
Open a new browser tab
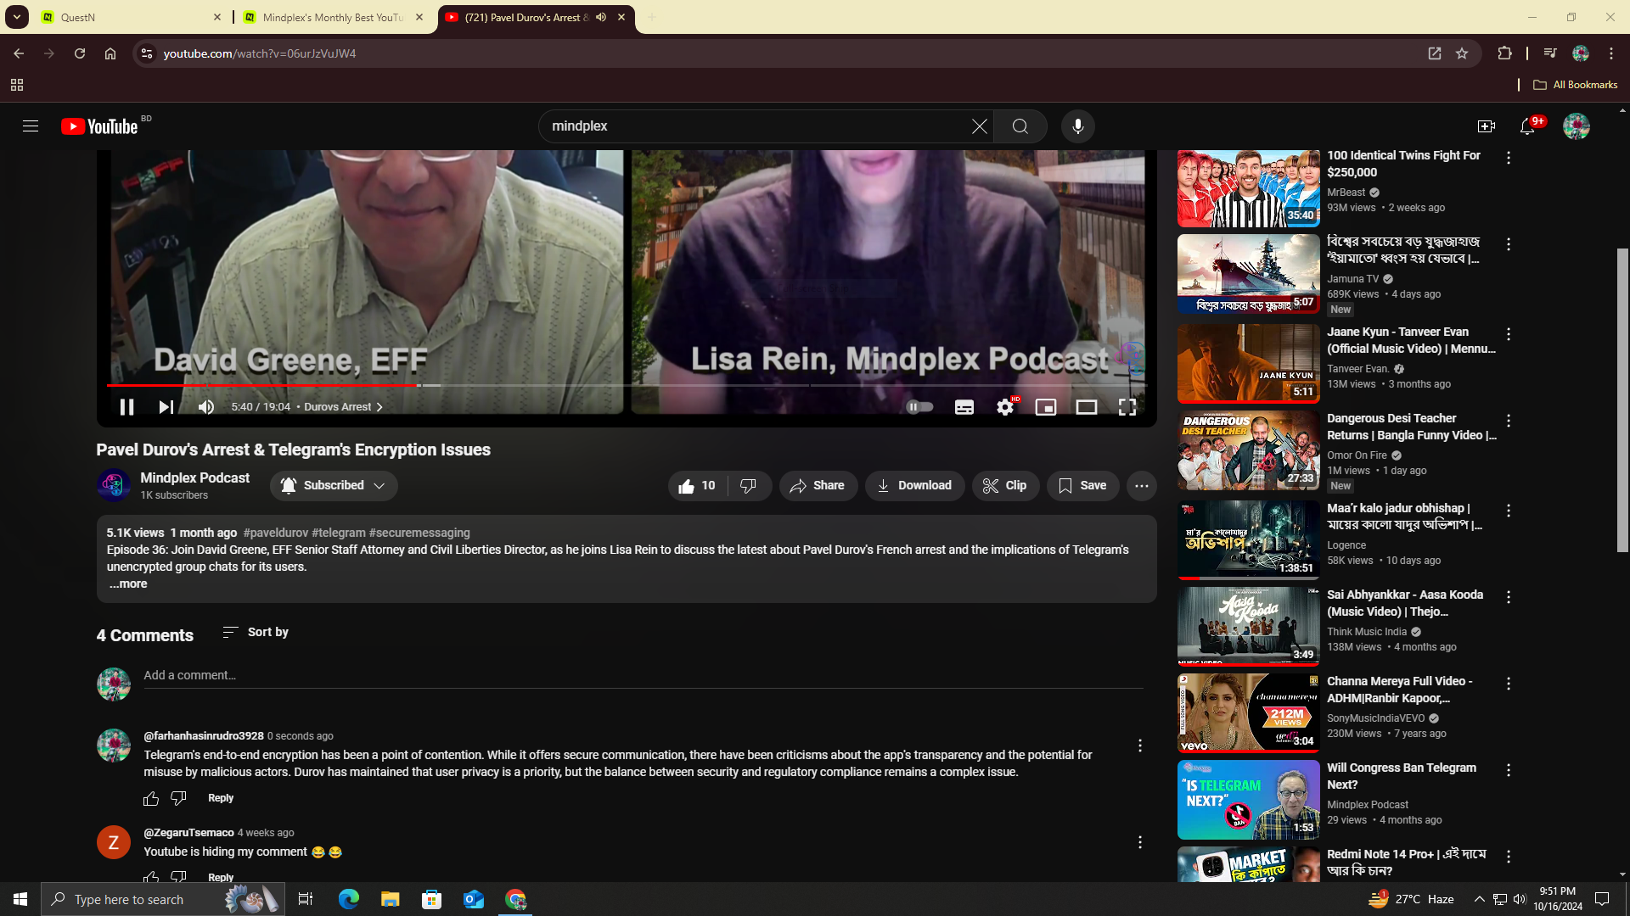(651, 17)
